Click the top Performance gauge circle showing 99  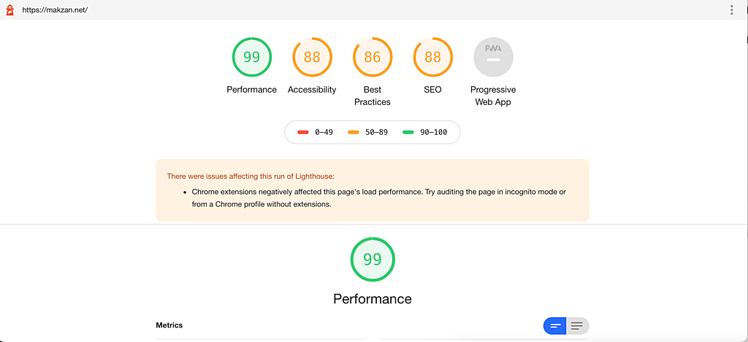[251, 57]
